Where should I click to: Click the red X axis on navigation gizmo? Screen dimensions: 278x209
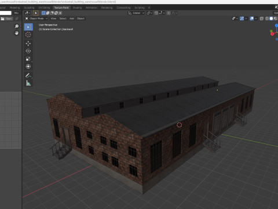coord(272,34)
